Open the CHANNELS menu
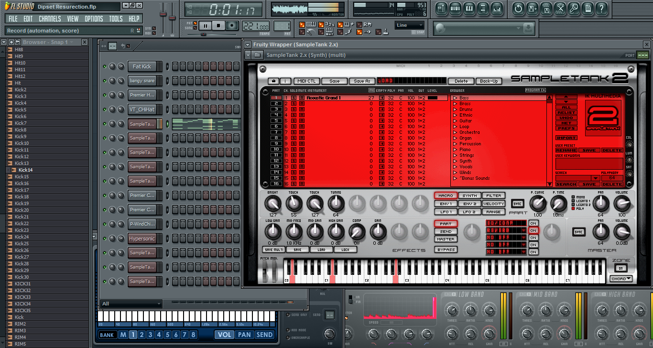The width and height of the screenshot is (653, 348). coord(50,19)
